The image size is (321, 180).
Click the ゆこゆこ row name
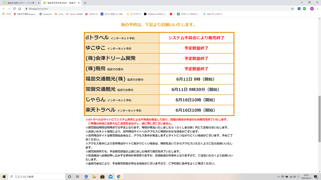coord(95,48)
